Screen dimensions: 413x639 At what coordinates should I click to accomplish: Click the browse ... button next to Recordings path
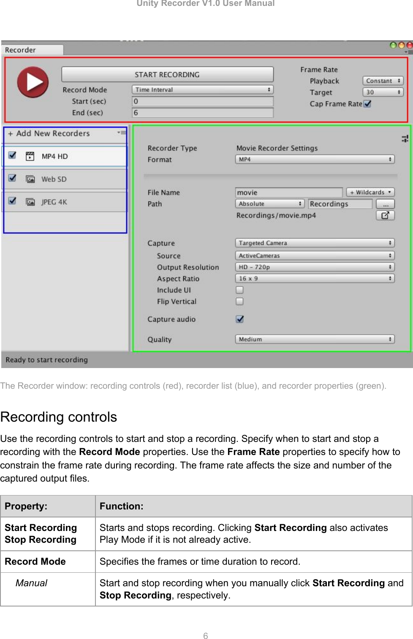(x=385, y=203)
